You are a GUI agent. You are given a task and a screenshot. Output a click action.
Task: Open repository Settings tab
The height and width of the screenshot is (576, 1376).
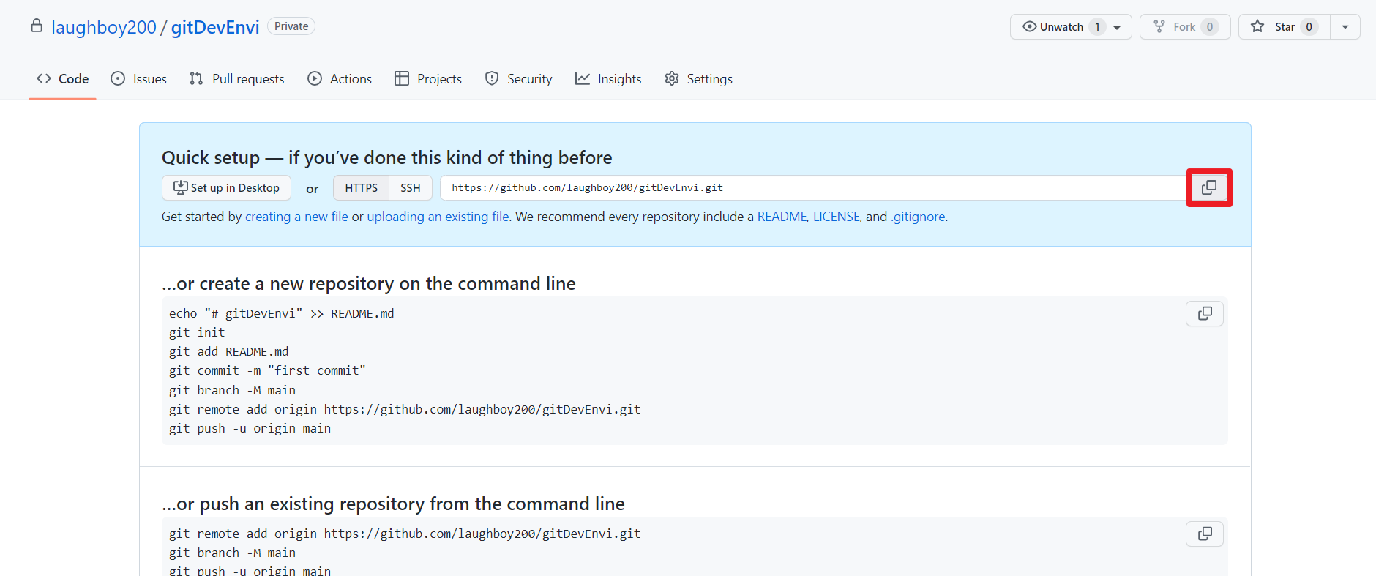[698, 78]
